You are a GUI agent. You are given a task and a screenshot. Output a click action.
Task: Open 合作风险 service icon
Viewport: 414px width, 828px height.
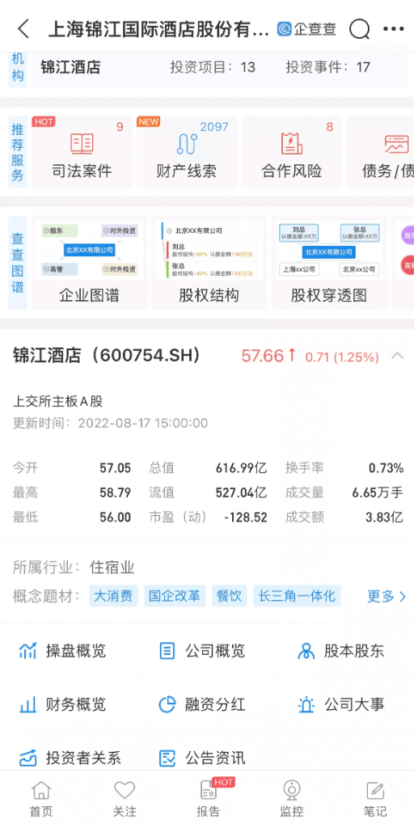291,143
